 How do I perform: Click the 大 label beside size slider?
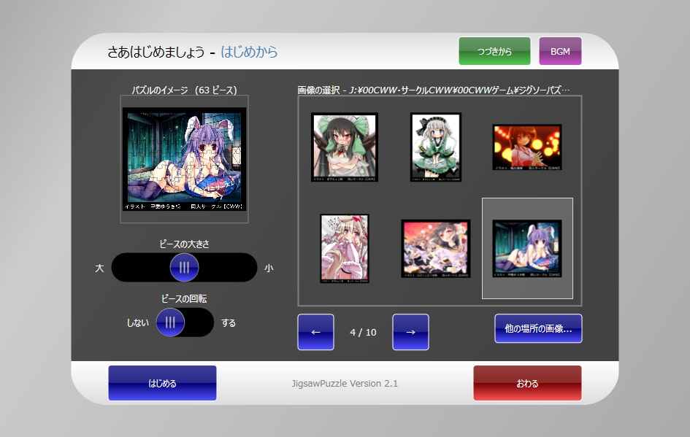(99, 268)
